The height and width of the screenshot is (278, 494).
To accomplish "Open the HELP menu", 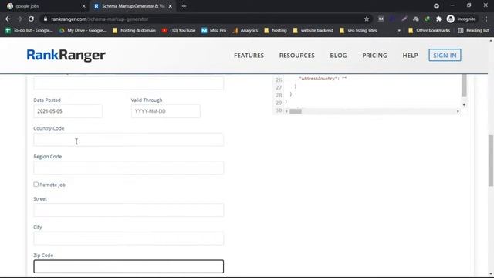I will 410,55.
